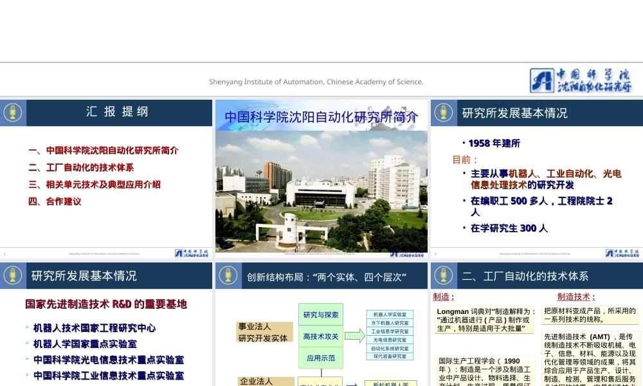Select outline item 三、相关单元技术及典型应用介绍

pyautogui.click(x=95, y=185)
